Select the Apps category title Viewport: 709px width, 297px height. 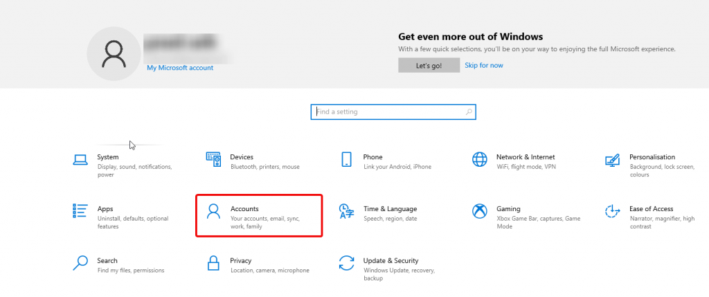[x=105, y=209]
